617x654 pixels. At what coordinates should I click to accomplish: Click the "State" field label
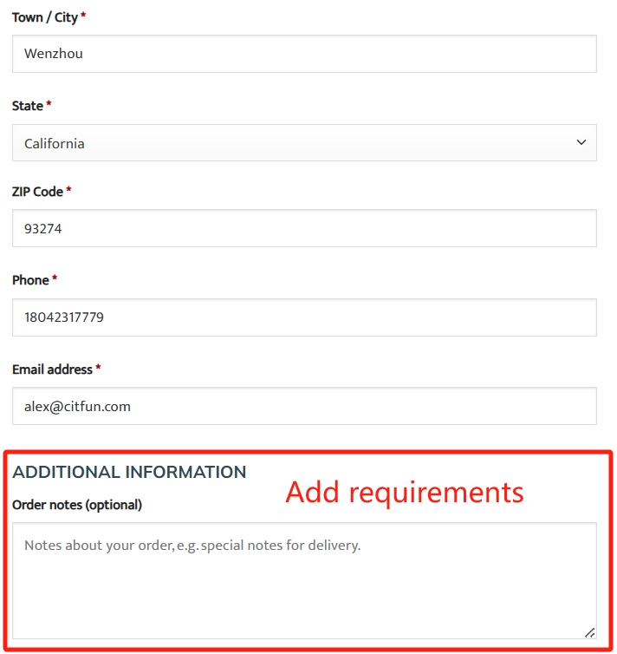point(28,106)
